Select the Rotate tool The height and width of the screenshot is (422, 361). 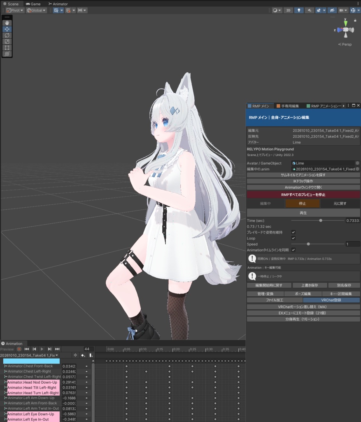[7, 35]
